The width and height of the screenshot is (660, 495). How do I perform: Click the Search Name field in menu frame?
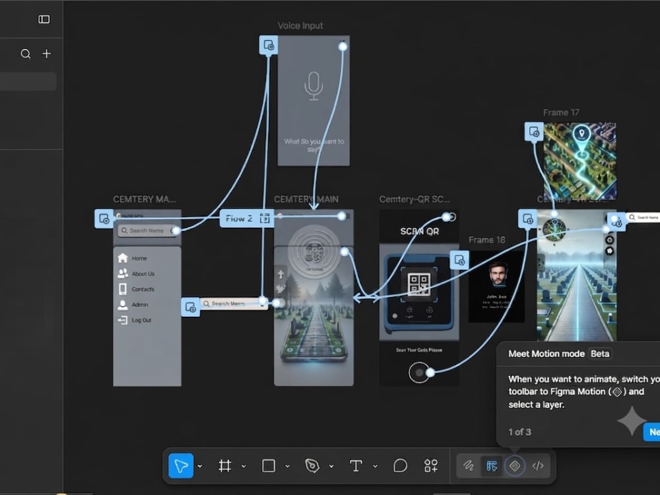click(x=147, y=230)
